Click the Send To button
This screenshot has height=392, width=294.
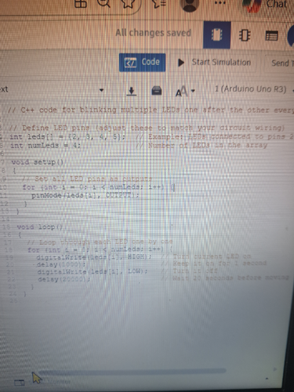pos(280,63)
